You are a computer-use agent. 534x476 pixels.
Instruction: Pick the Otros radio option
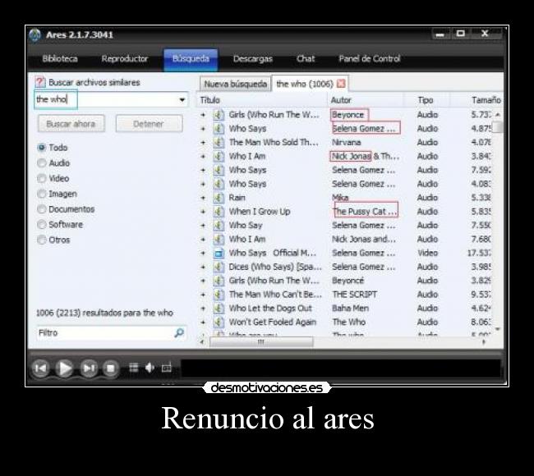click(42, 240)
